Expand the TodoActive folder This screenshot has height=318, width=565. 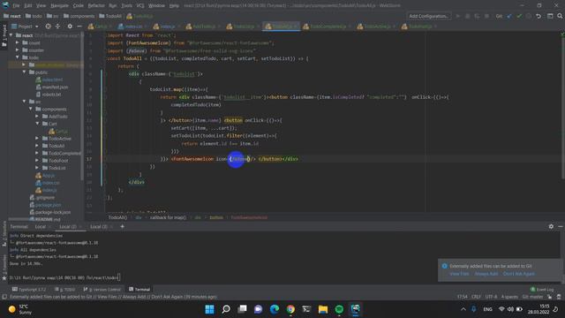click(x=37, y=139)
